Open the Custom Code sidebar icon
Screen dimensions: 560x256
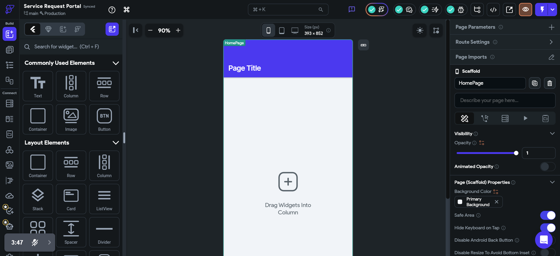click(9, 180)
